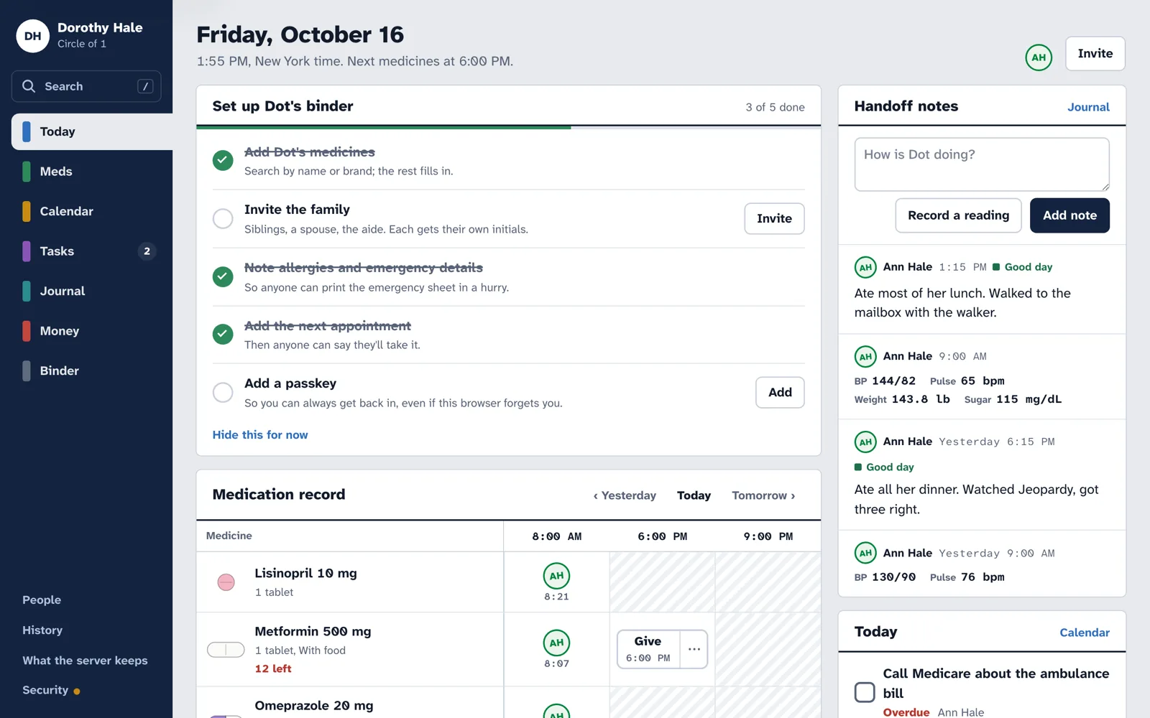This screenshot has height=718, width=1150.
Task: Click the 'How is Dot doing?' note field
Action: click(982, 164)
